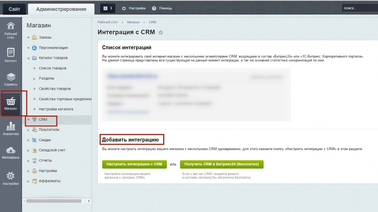
Task: Click the Персонализация icon in tree
Action: point(34,48)
